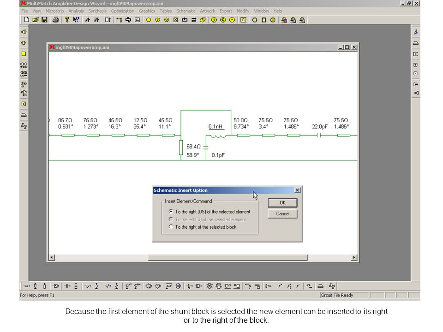Click the yellow circle icon with letter y
Viewport: 443px width, 332px height.
point(214,20)
